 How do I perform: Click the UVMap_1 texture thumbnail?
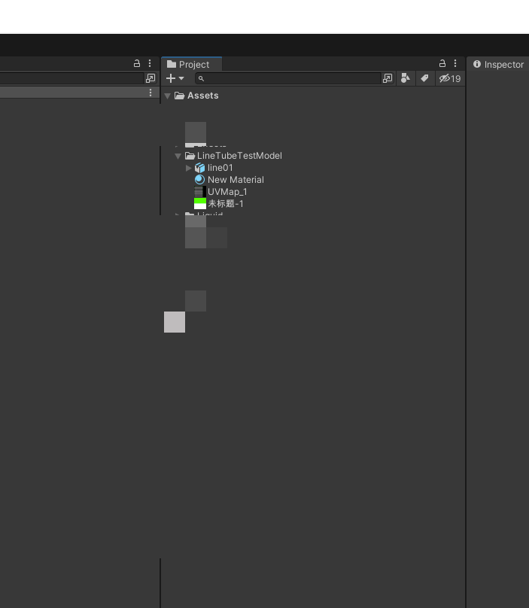tap(199, 192)
